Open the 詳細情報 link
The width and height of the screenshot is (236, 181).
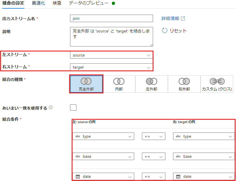pos(170,18)
